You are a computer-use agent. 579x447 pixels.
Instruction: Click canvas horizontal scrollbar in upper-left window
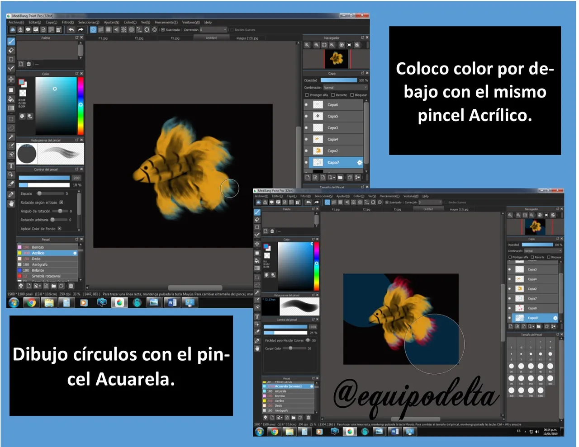(195, 287)
